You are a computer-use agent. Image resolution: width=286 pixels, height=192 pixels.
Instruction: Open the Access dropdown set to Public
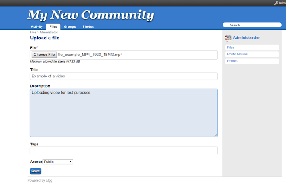pos(58,162)
